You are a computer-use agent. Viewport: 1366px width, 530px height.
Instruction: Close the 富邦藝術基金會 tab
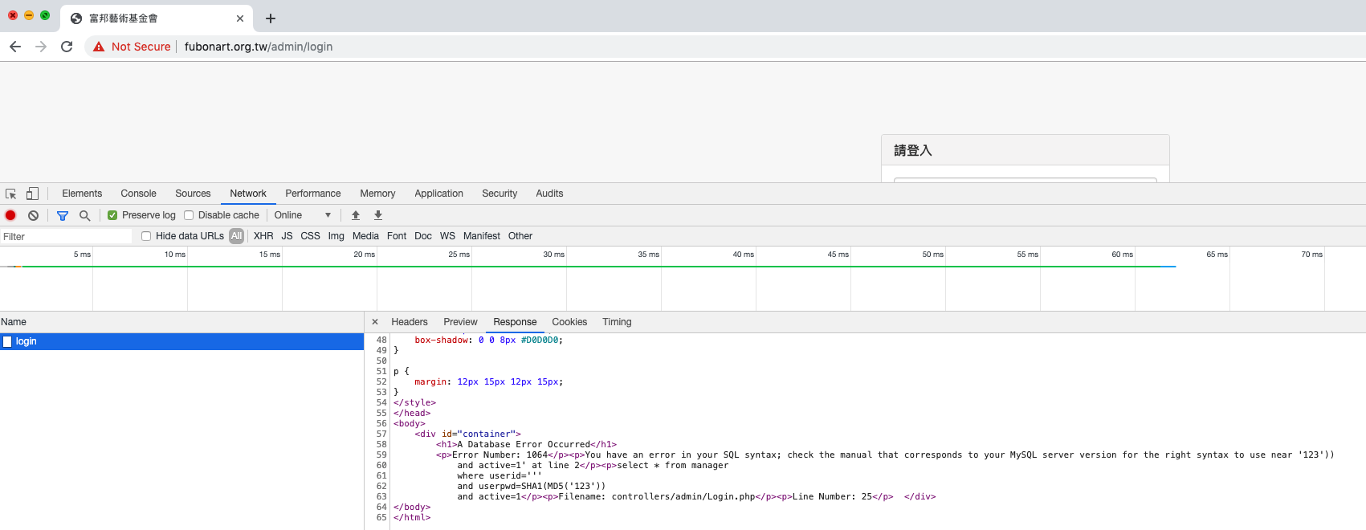click(x=240, y=18)
